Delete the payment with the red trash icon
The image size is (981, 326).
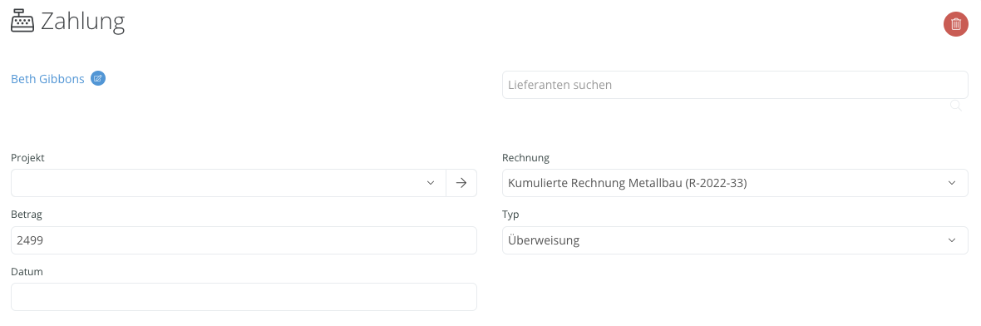tap(955, 24)
